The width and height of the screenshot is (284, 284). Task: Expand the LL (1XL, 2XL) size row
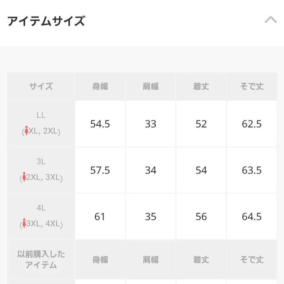[x=41, y=124]
